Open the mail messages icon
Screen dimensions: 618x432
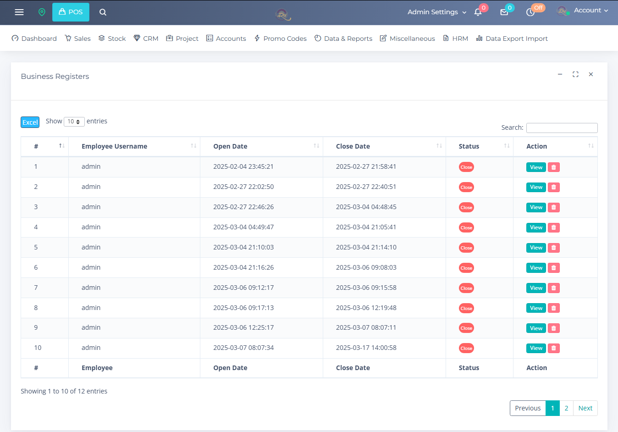(504, 12)
